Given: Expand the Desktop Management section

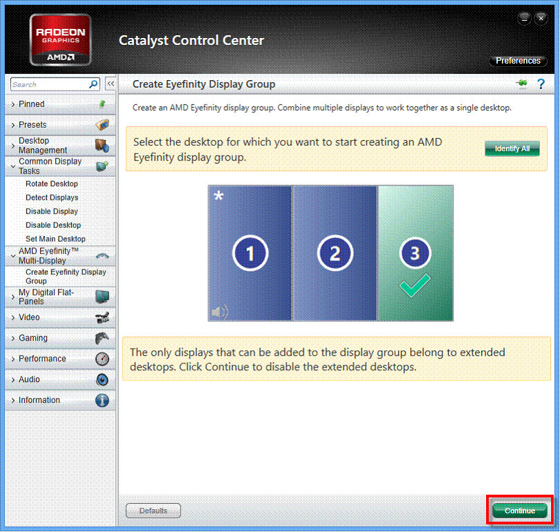Looking at the screenshot, I should pos(13,146).
